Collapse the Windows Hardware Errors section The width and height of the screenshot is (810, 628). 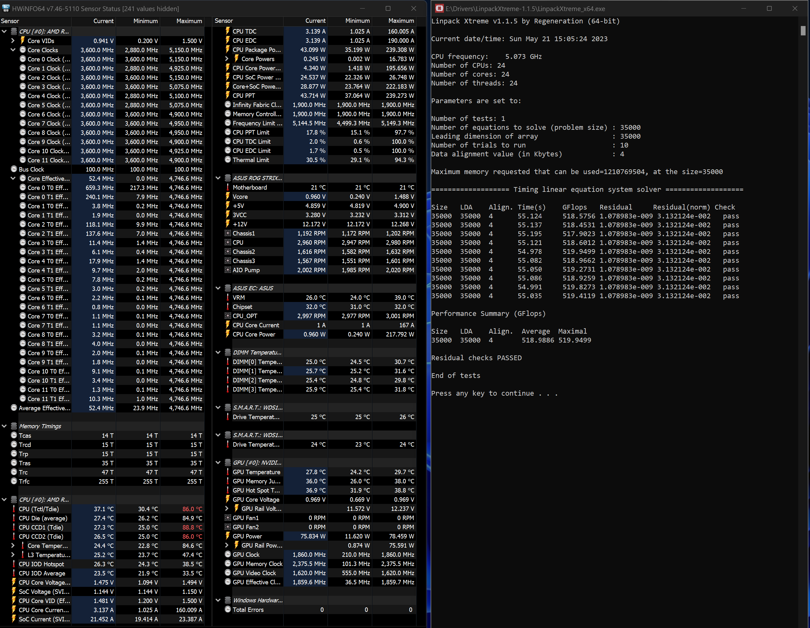218,600
